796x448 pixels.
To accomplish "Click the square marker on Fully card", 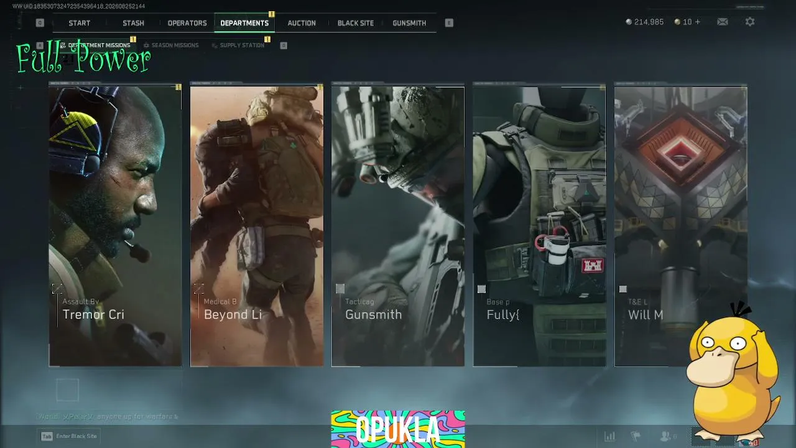I will point(481,289).
